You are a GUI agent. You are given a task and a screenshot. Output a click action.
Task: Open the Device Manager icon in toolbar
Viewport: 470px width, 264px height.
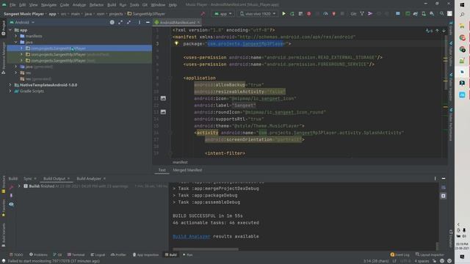pyautogui.click(x=424, y=14)
